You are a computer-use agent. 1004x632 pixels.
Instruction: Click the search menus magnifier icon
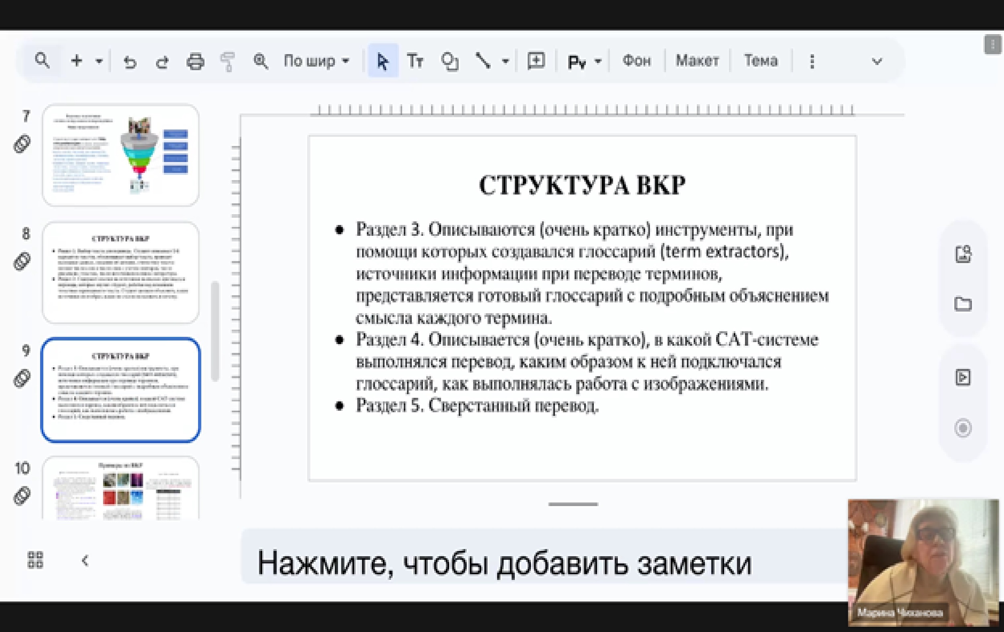point(42,61)
